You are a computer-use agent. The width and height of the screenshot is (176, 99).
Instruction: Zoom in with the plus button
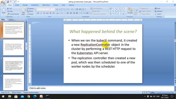point(171,92)
